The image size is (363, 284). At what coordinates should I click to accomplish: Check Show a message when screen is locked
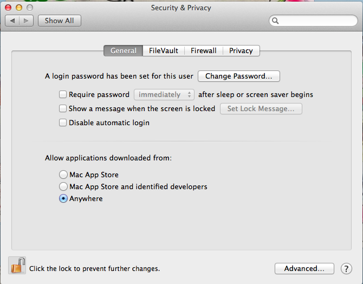point(63,108)
